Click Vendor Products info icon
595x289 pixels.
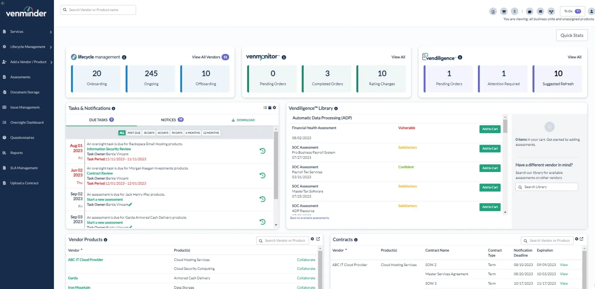click(106, 240)
